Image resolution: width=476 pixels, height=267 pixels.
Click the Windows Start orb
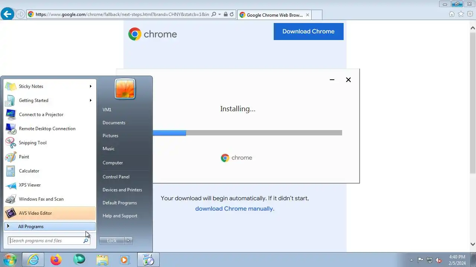click(10, 260)
